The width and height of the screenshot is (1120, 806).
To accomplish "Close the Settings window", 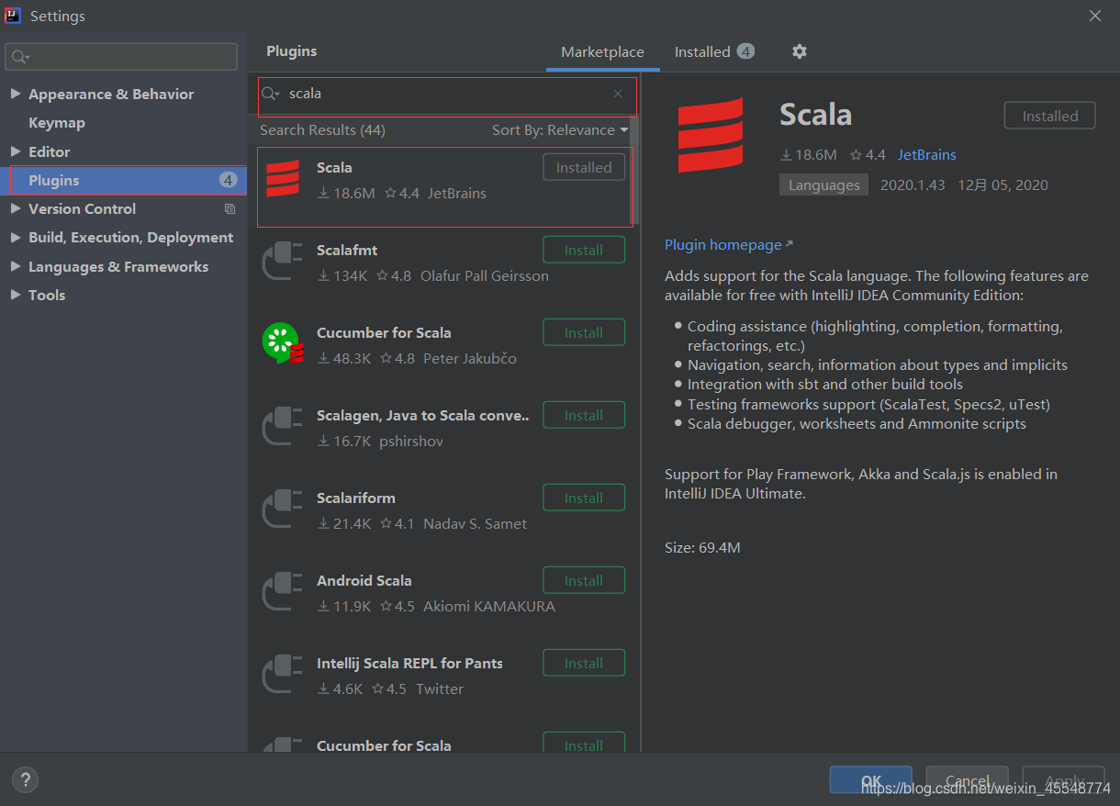I will pyautogui.click(x=1095, y=16).
